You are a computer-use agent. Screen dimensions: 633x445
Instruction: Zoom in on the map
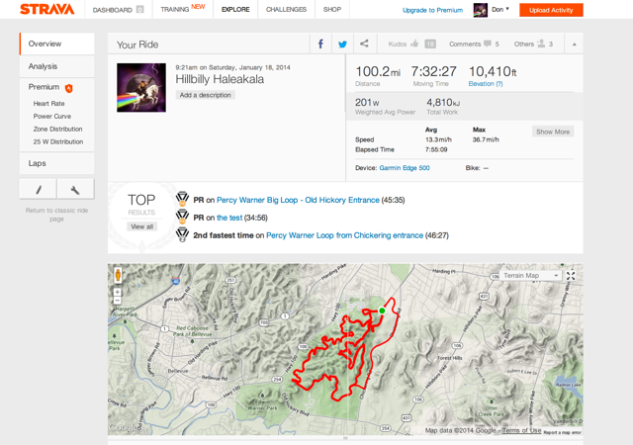(118, 292)
